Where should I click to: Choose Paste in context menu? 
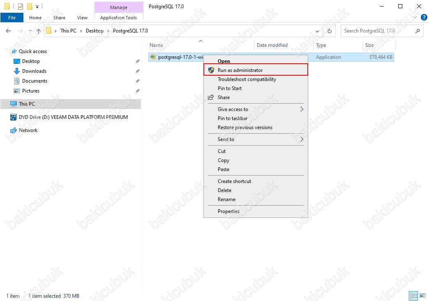pos(256,169)
